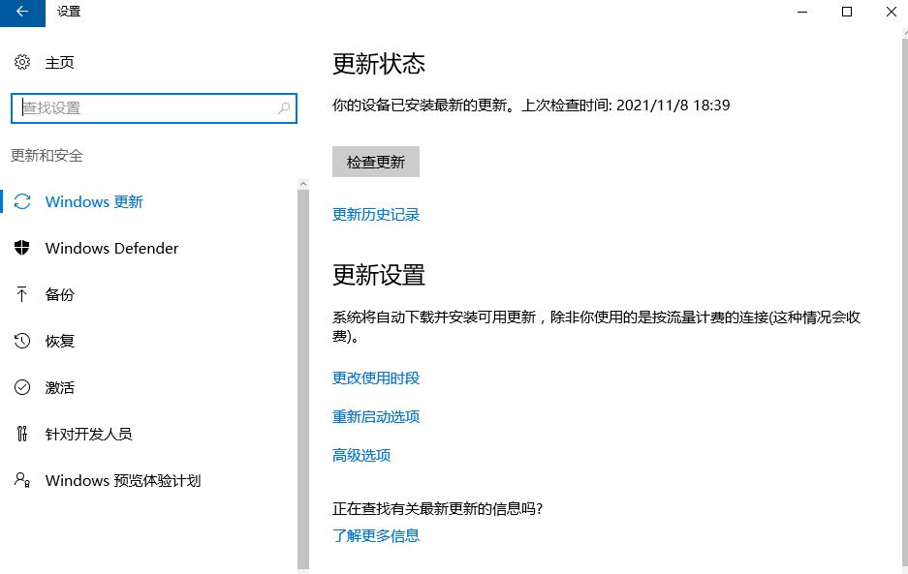Click the 重新启动选项 link

(376, 416)
